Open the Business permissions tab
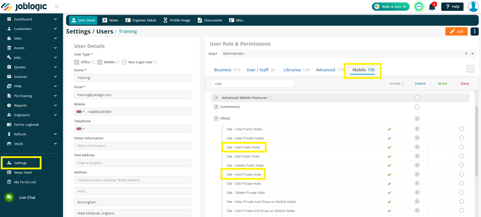This screenshot has height=217, width=481. [x=227, y=70]
